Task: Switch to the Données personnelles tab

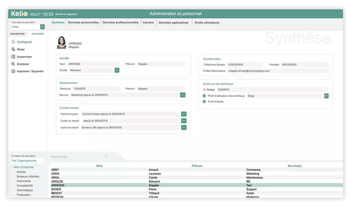Action: click(83, 22)
